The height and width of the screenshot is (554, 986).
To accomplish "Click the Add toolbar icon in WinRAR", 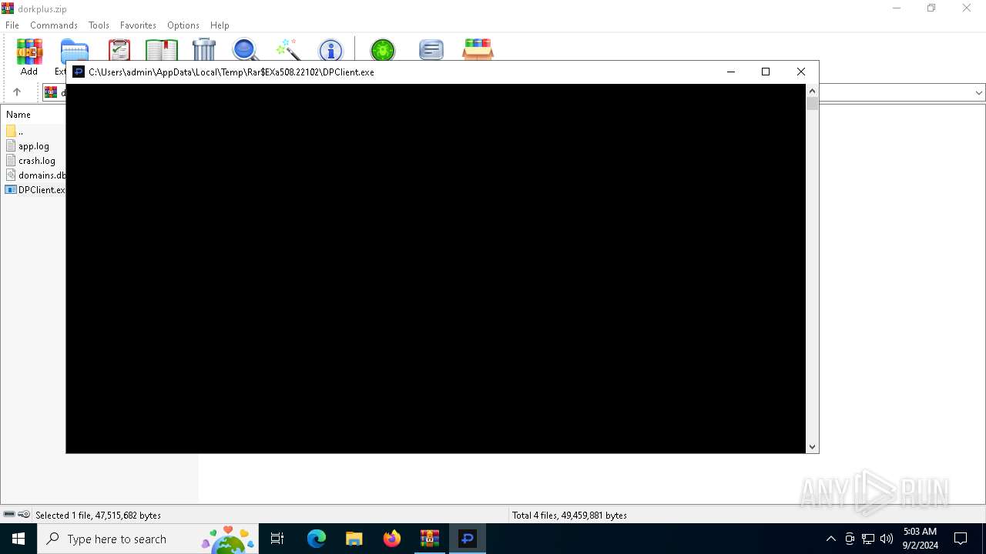I will [x=29, y=58].
